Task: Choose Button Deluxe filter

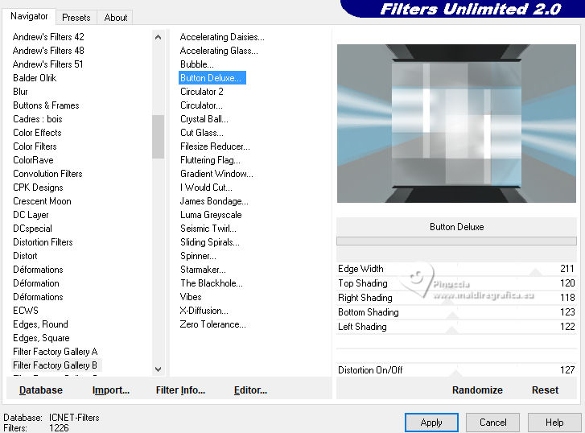Action: [x=212, y=78]
